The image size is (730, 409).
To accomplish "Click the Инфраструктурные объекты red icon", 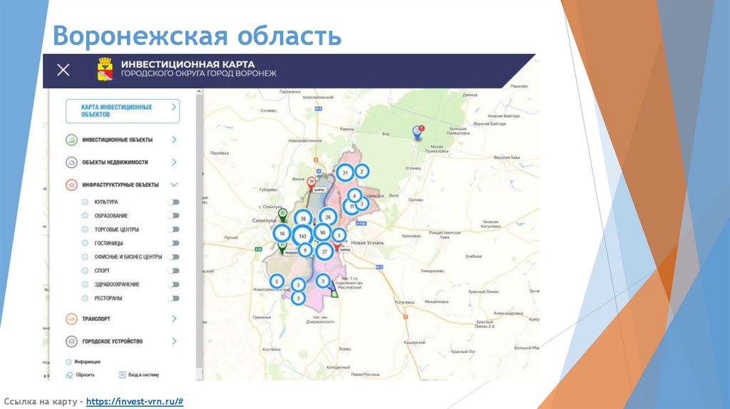I will coord(71,185).
